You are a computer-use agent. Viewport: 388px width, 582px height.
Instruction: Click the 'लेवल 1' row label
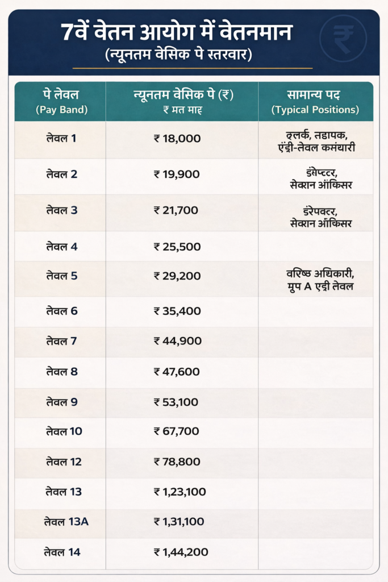point(61,138)
